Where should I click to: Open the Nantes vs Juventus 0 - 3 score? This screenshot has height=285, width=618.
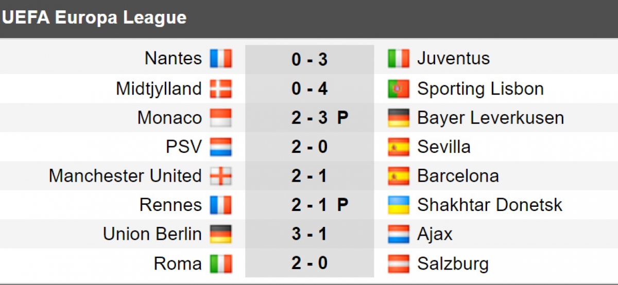[x=309, y=60]
